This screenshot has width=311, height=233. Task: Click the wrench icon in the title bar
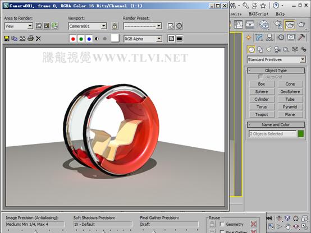pos(245,6)
